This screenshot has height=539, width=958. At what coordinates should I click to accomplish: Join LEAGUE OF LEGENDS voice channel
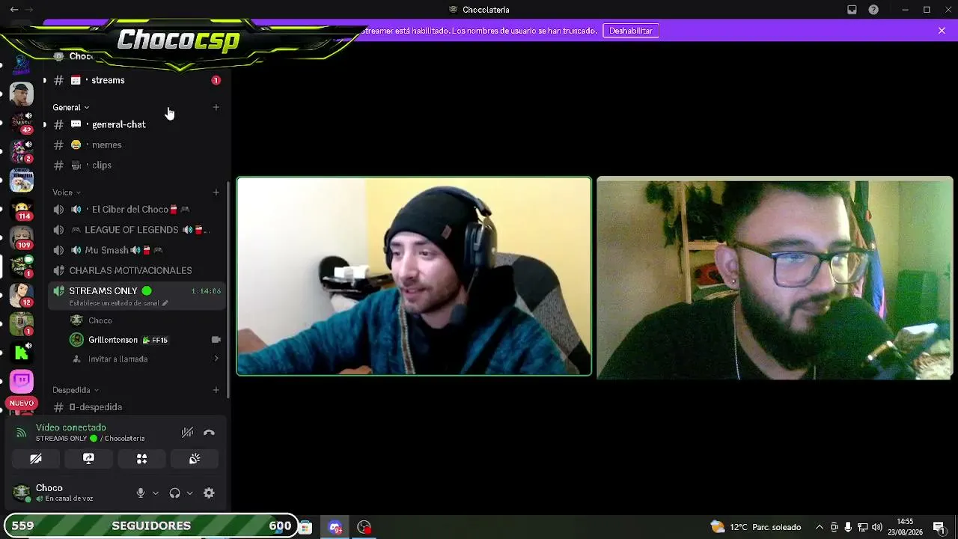(x=136, y=230)
